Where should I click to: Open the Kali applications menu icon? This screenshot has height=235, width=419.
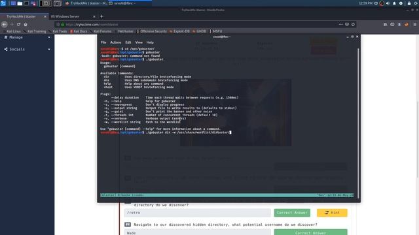pyautogui.click(x=3, y=3)
